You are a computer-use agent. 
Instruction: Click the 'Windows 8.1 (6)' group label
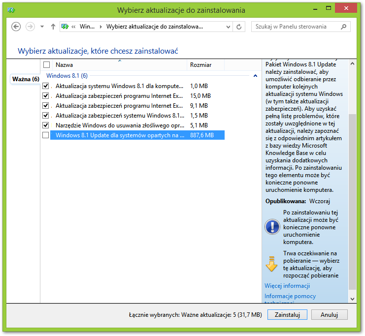(x=67, y=76)
